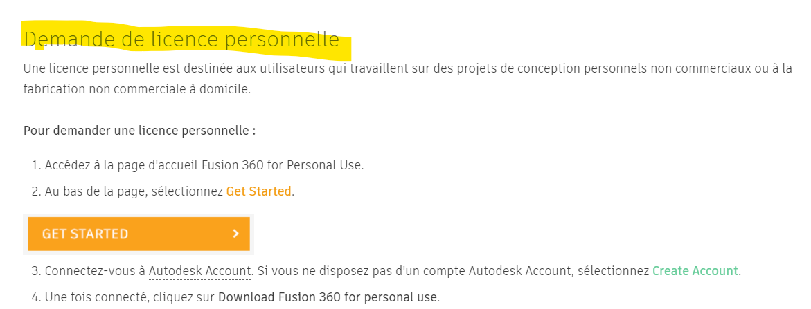811x309 pixels.
Task: Click the step number 4 in the list
Action: tap(35, 297)
